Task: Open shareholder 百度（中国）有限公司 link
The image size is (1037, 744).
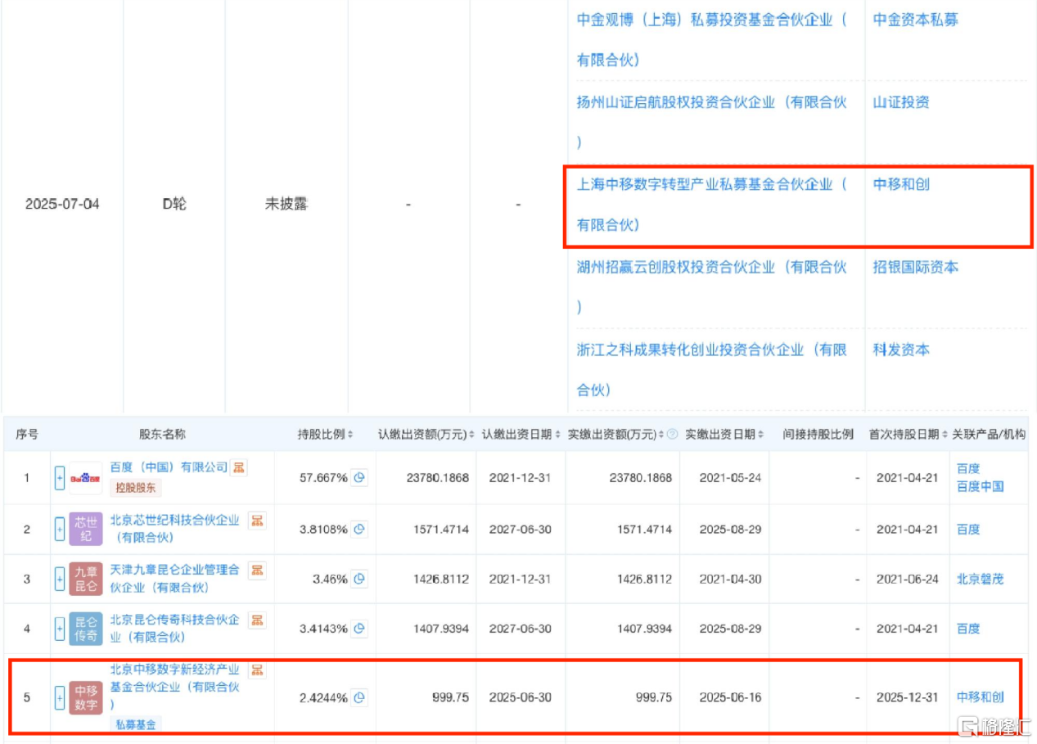Action: tap(169, 467)
